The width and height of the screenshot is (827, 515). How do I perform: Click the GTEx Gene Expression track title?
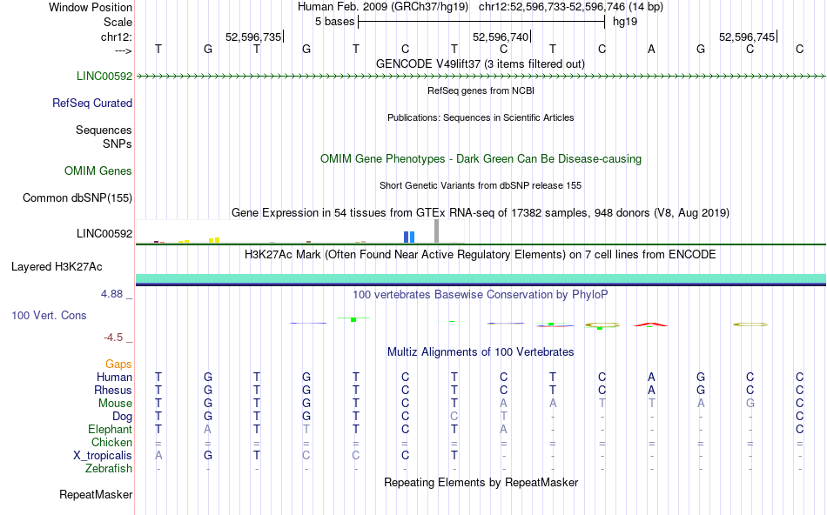pos(481,212)
